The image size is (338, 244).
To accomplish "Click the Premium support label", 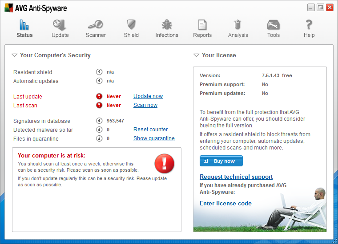I will pos(222,84).
